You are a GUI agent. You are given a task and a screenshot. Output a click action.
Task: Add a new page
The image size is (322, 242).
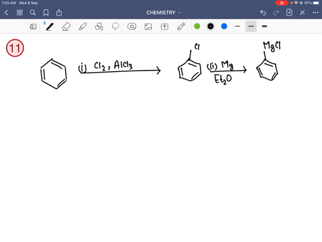tap(289, 13)
